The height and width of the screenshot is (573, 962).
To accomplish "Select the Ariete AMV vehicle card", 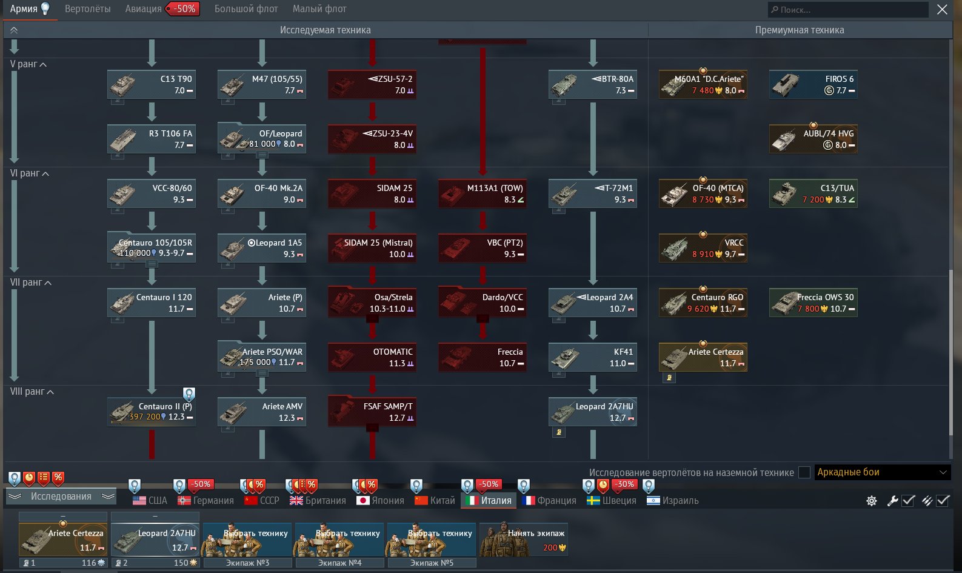I will 262,412.
